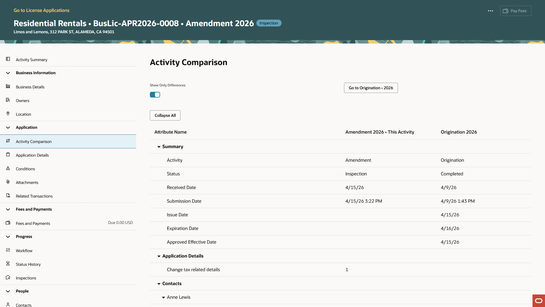Image resolution: width=545 pixels, height=307 pixels.
Task: Open the three-dots more actions menu
Action: pos(491,11)
